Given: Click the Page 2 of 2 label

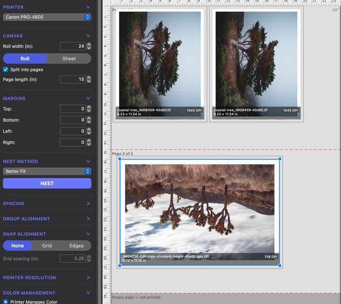Looking at the screenshot, I should coord(123,154).
